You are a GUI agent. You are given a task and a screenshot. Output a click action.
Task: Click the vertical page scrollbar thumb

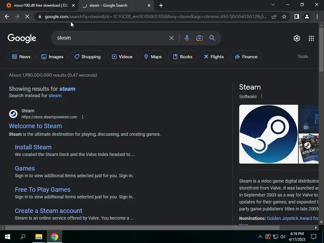tap(321, 50)
